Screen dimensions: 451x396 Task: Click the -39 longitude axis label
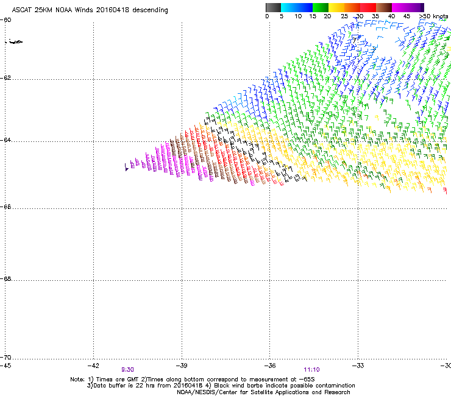tap(182, 366)
